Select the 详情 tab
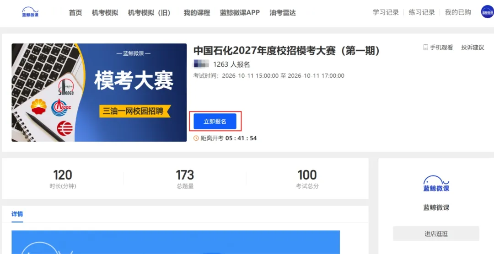 click(17, 214)
